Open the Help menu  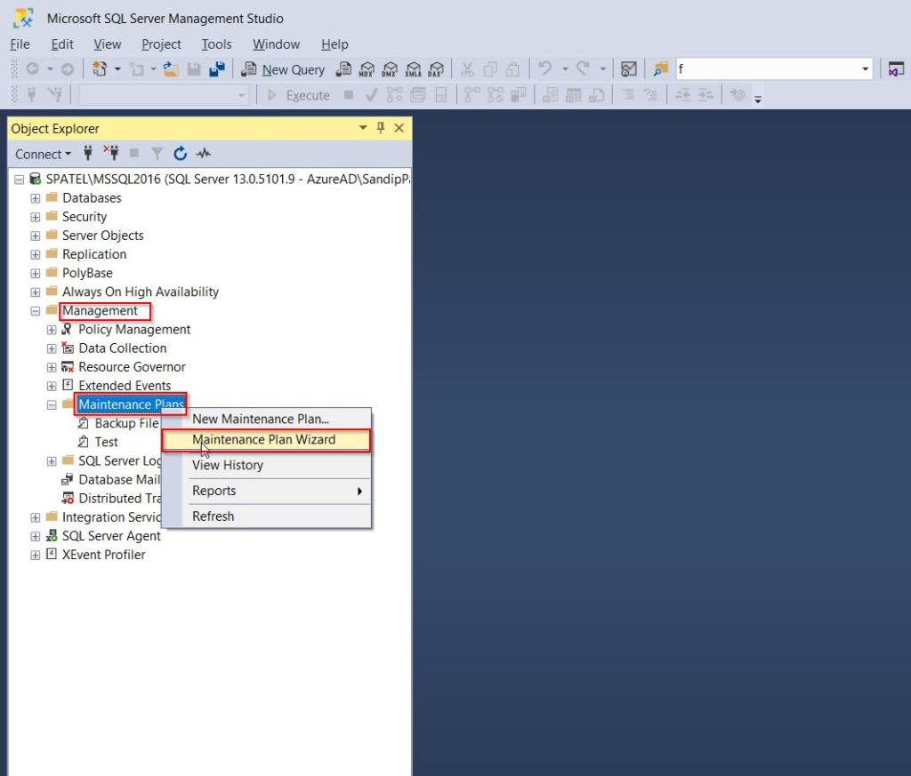pyautogui.click(x=335, y=44)
